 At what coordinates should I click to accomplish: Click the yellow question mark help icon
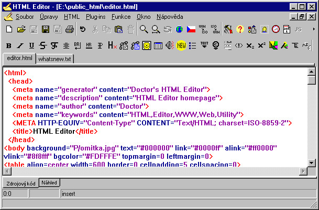[x=240, y=29]
